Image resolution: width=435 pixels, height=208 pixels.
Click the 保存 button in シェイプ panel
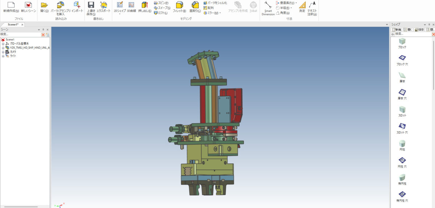(419, 30)
